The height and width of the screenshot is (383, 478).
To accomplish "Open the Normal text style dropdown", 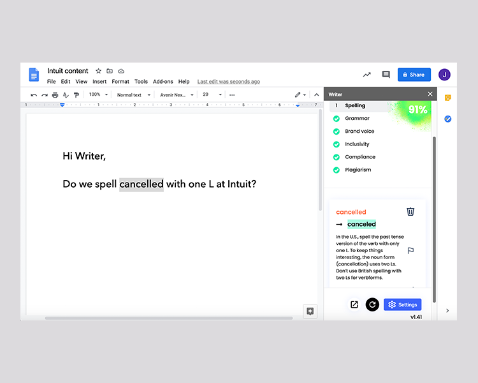I will coord(134,95).
